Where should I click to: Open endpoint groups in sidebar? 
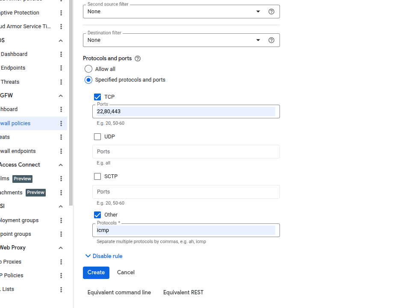(x=15, y=234)
